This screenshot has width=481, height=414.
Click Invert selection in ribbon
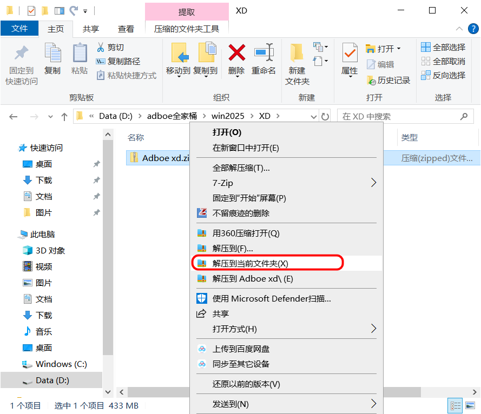(x=443, y=75)
